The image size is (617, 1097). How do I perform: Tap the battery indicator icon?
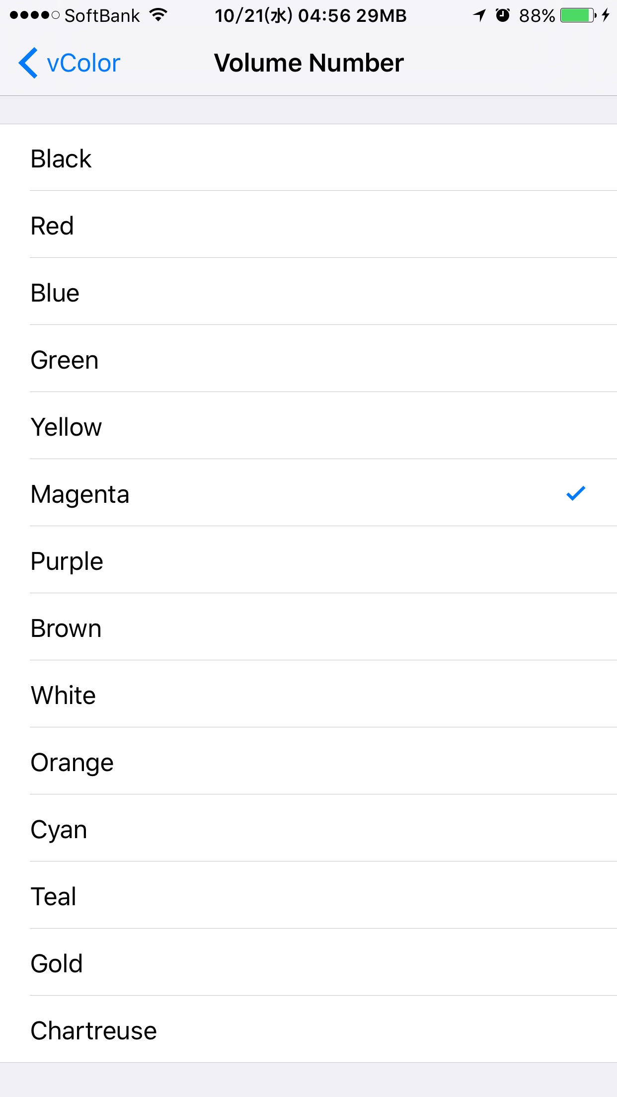[578, 15]
